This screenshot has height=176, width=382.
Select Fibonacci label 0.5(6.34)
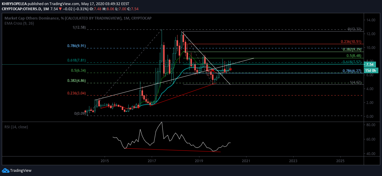[x=78, y=71]
